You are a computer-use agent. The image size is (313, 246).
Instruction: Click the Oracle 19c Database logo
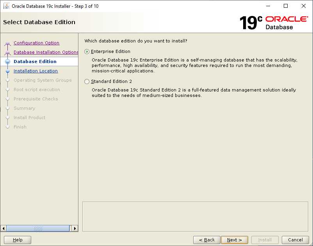[x=274, y=23]
